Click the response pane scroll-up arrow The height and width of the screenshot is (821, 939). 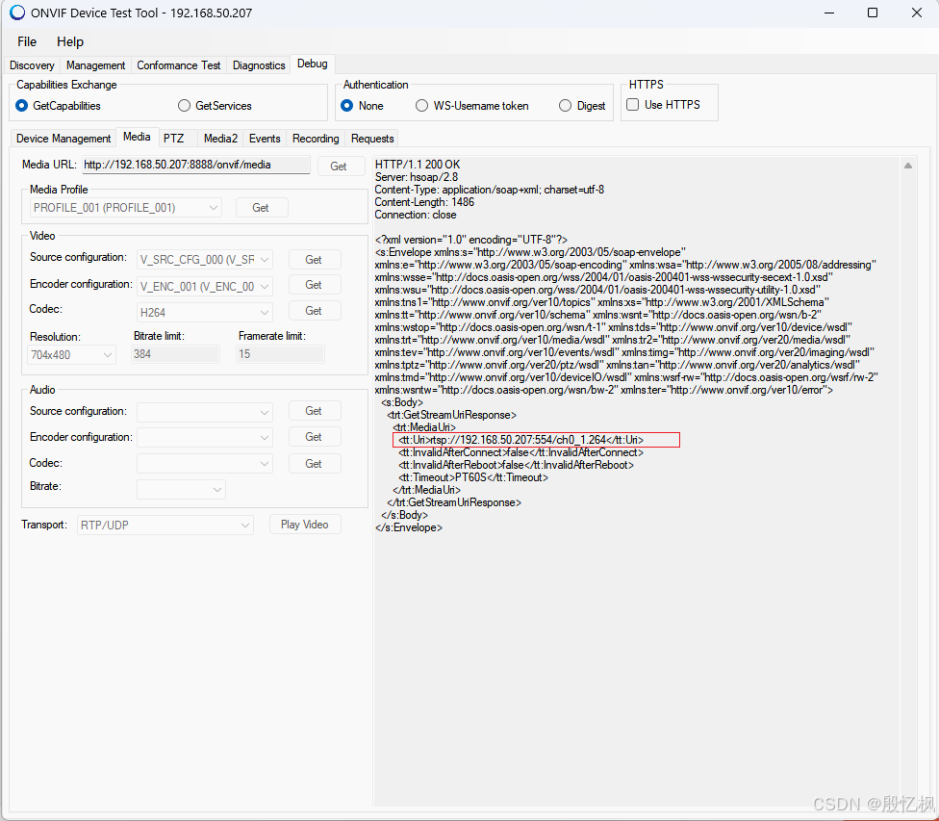click(908, 166)
